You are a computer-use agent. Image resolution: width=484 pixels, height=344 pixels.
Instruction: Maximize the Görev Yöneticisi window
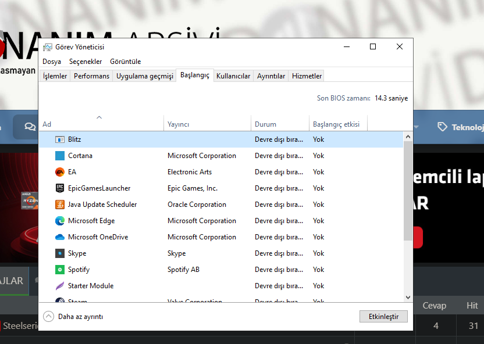tap(373, 47)
